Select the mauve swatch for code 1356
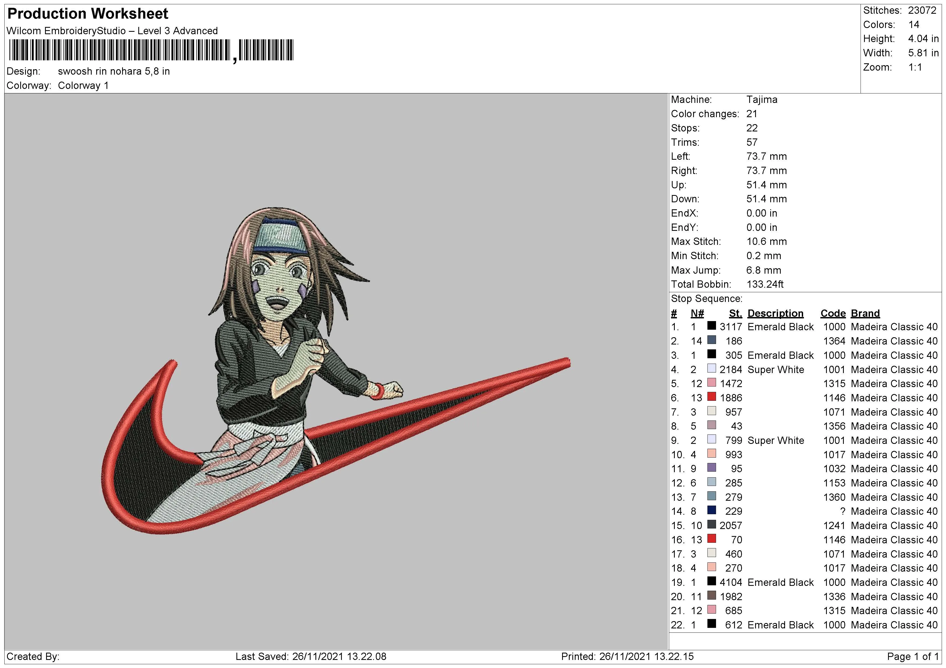Viewport: 946px width, 668px height. (x=711, y=425)
